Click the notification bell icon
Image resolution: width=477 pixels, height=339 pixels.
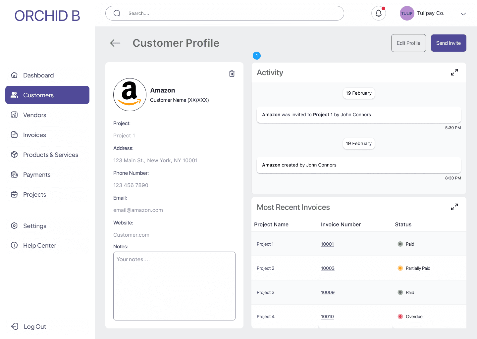(379, 14)
